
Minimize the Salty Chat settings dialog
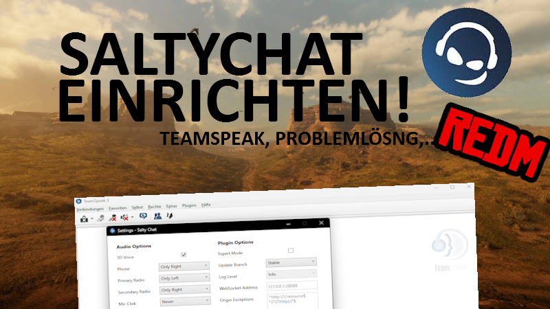[288, 225]
